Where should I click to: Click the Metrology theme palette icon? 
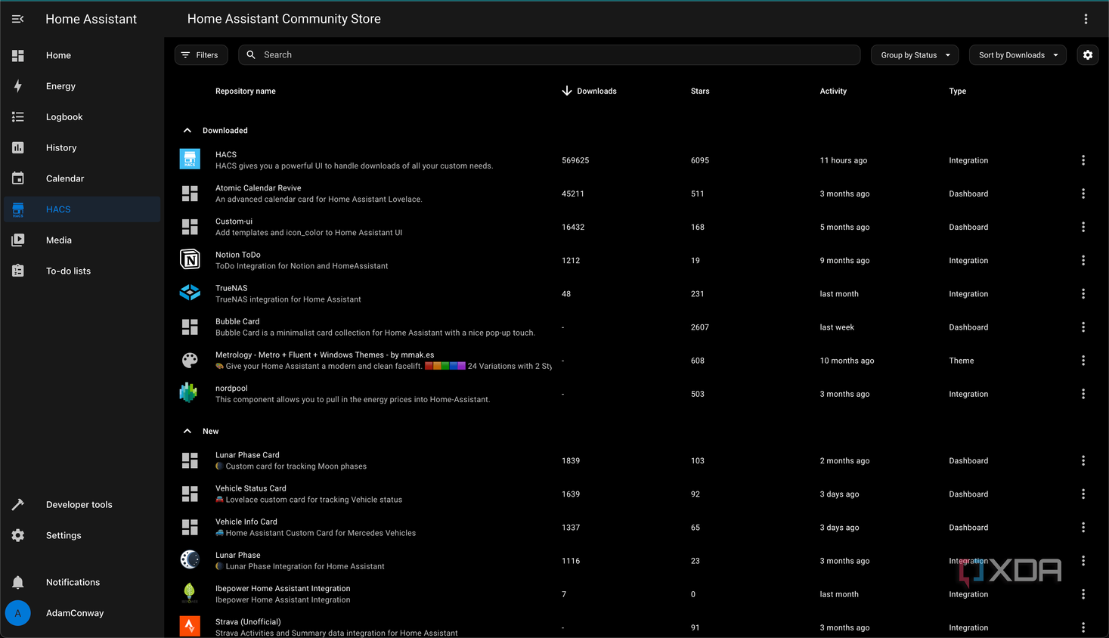[x=190, y=361]
